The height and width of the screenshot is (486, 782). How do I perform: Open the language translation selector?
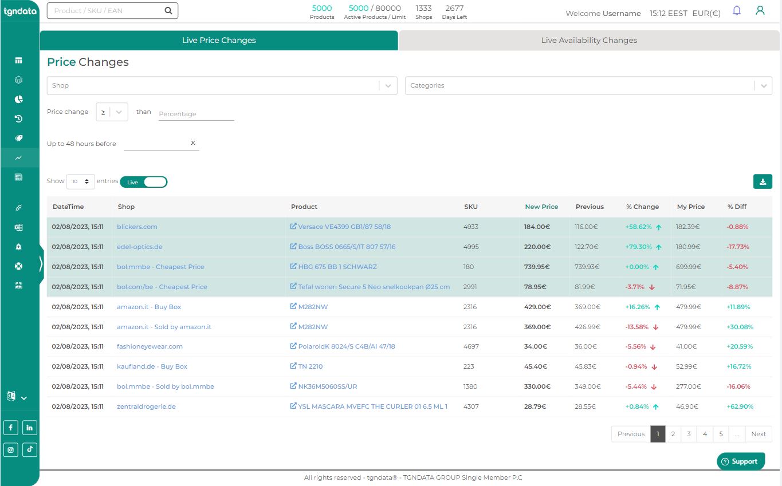coord(17,397)
